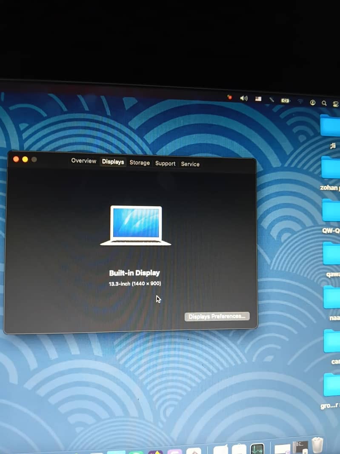Open the Wi-Fi menu bar icon

pyautogui.click(x=300, y=101)
